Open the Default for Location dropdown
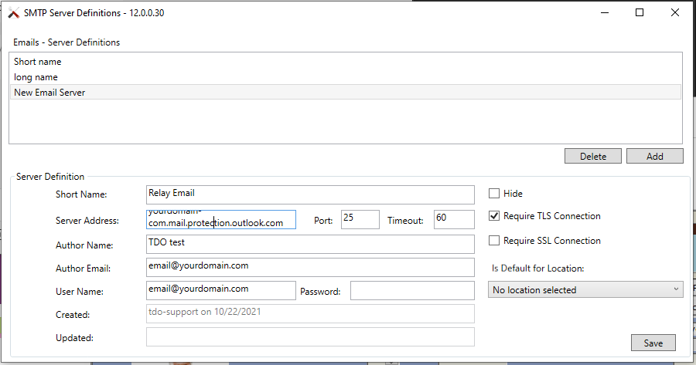Image resolution: width=696 pixels, height=365 pixels. pyautogui.click(x=585, y=290)
